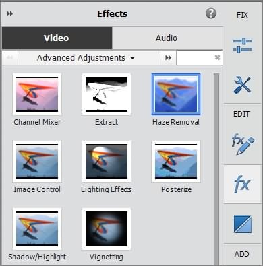Click in the effects search field
This screenshot has height=266, width=263.
point(195,58)
